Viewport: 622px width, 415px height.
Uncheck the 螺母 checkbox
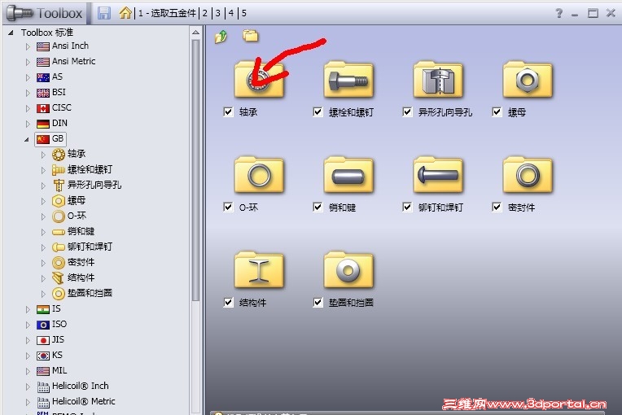497,111
